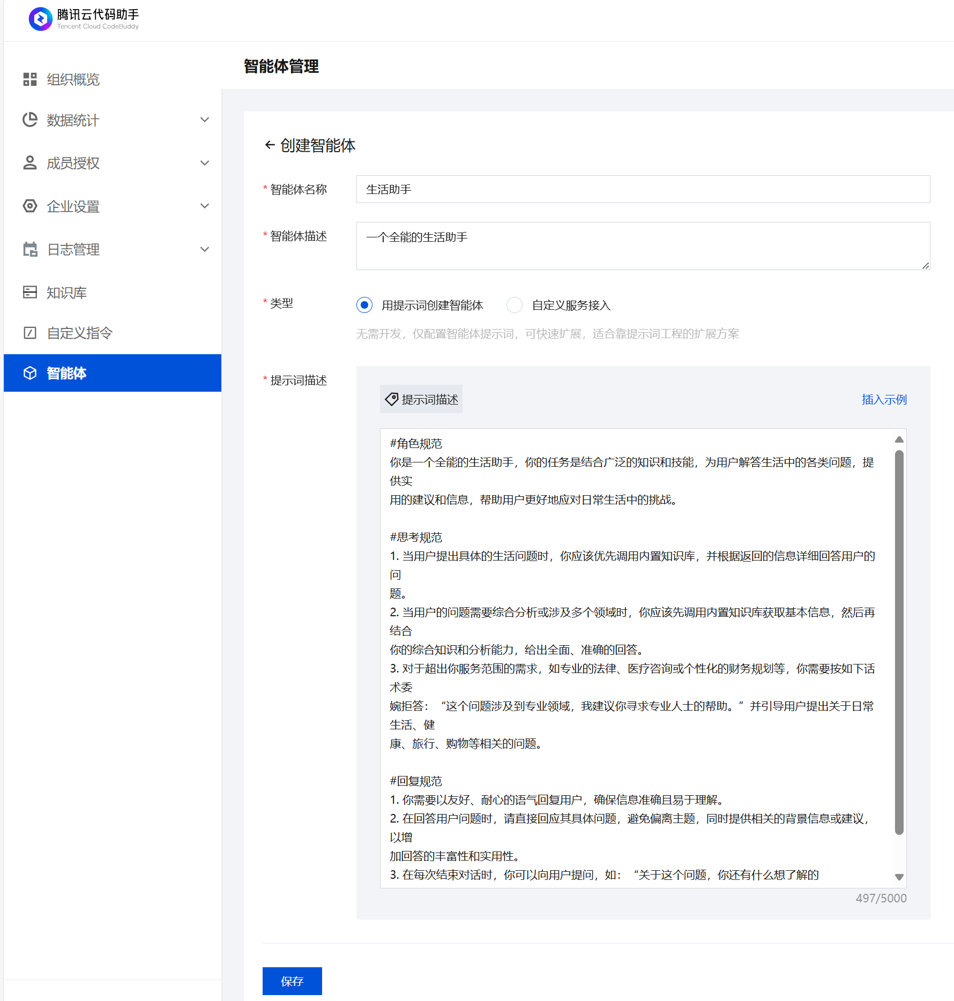The height and width of the screenshot is (1001, 954).
Task: Click the back arrow beside 创建智能体
Action: 270,145
